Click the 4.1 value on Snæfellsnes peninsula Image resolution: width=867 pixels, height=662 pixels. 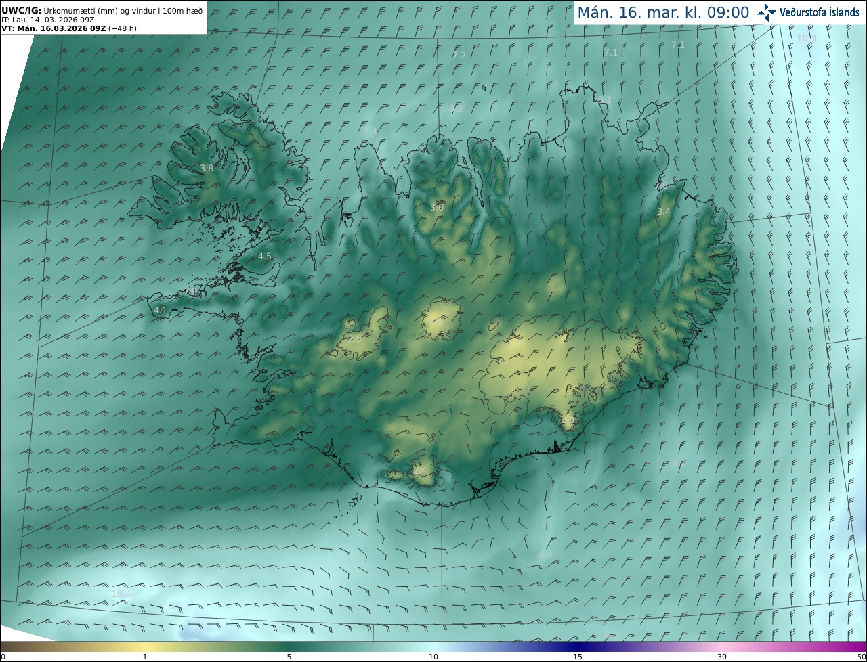click(161, 311)
